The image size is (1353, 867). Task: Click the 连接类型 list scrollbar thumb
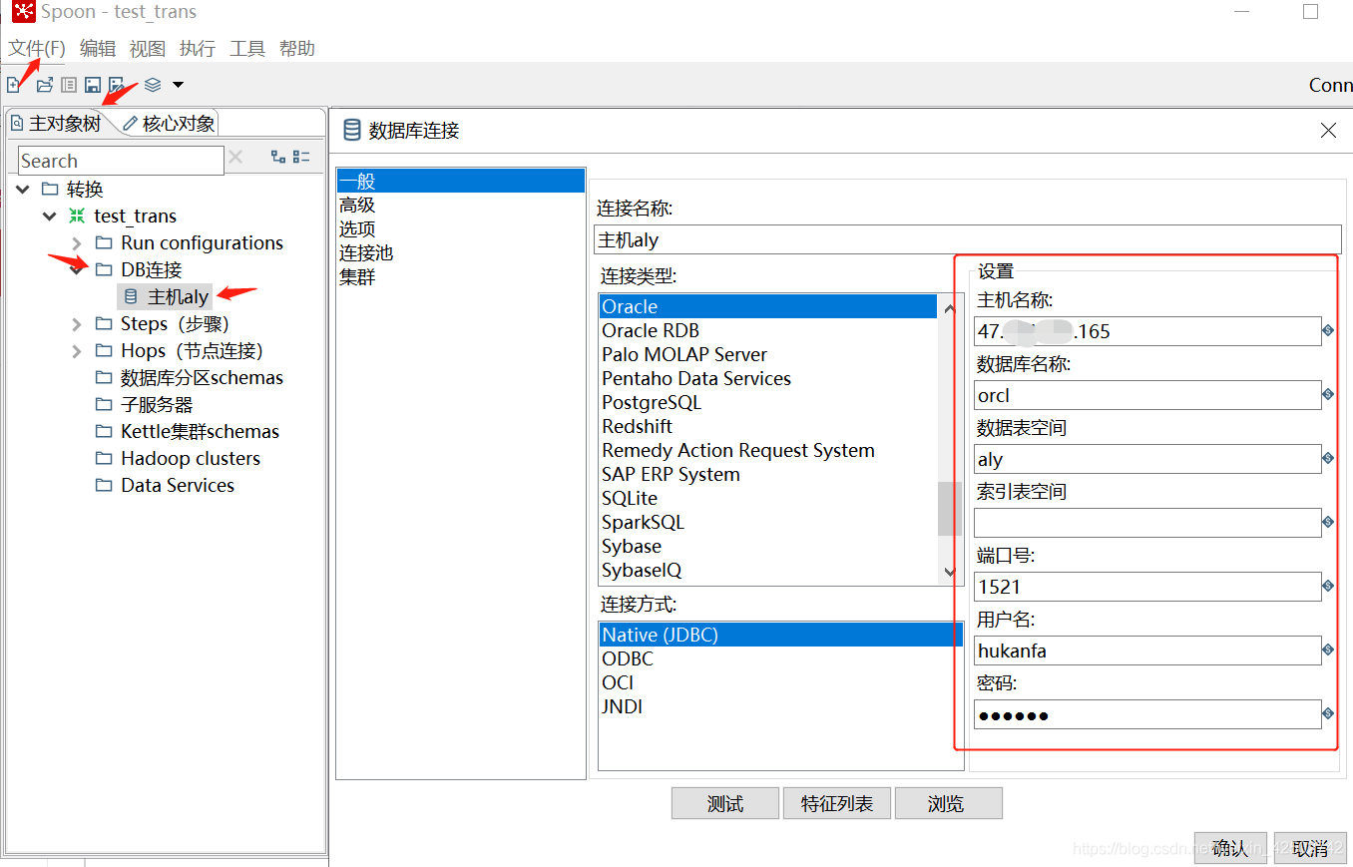[950, 509]
